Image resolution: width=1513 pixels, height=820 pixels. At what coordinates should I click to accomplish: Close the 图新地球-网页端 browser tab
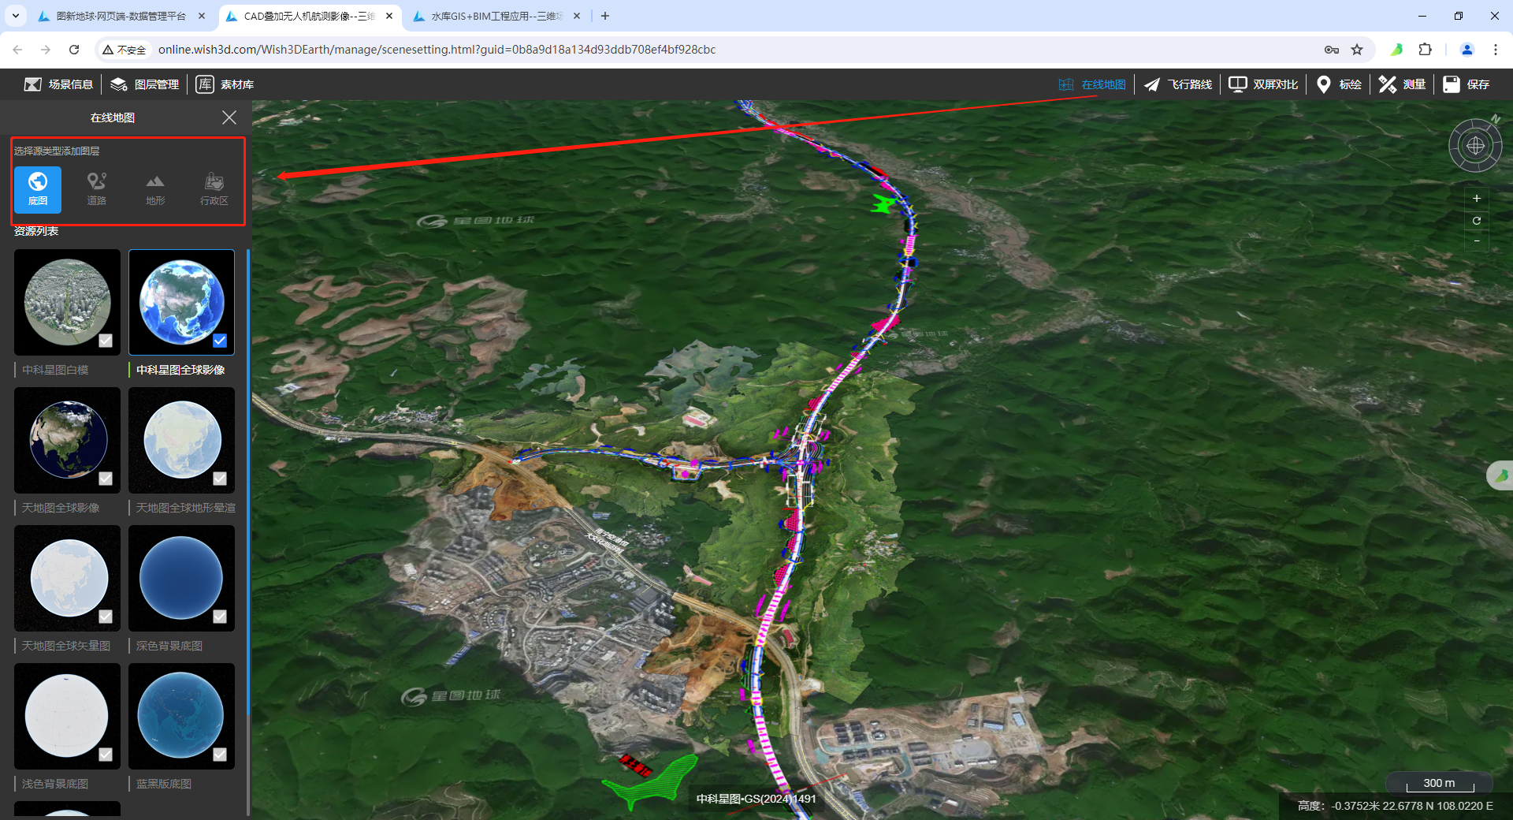coord(202,16)
